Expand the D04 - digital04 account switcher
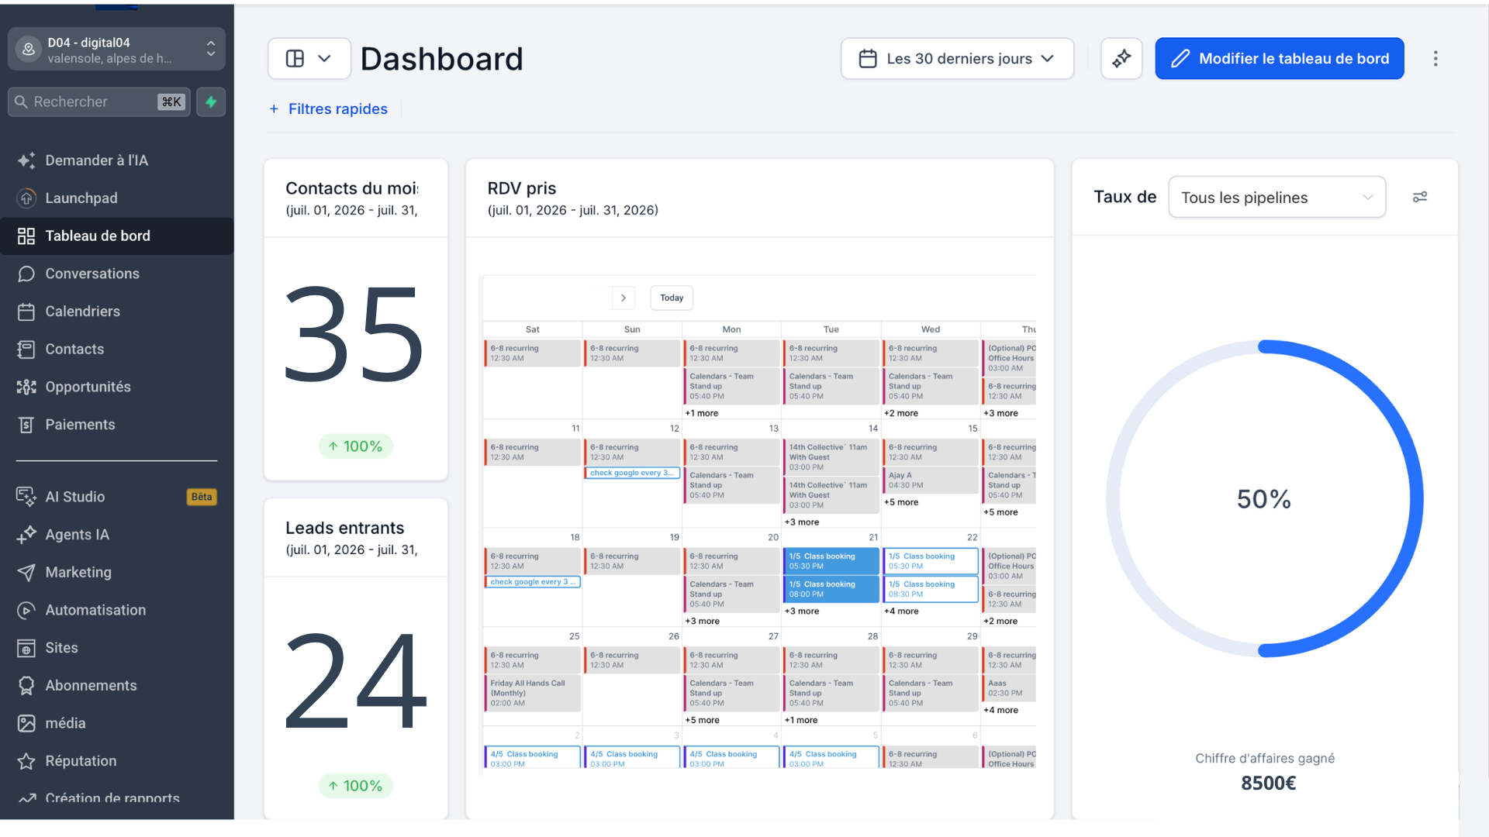This screenshot has width=1489, height=837. 116,49
